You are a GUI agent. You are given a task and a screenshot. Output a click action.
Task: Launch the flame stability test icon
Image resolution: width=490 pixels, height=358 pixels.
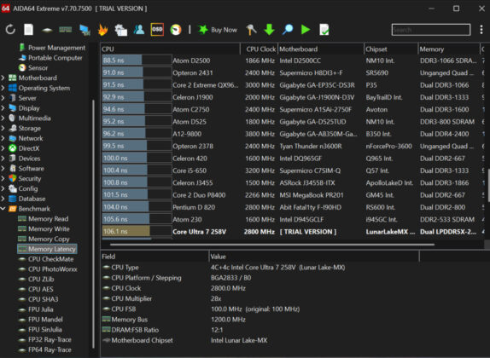pos(102,30)
